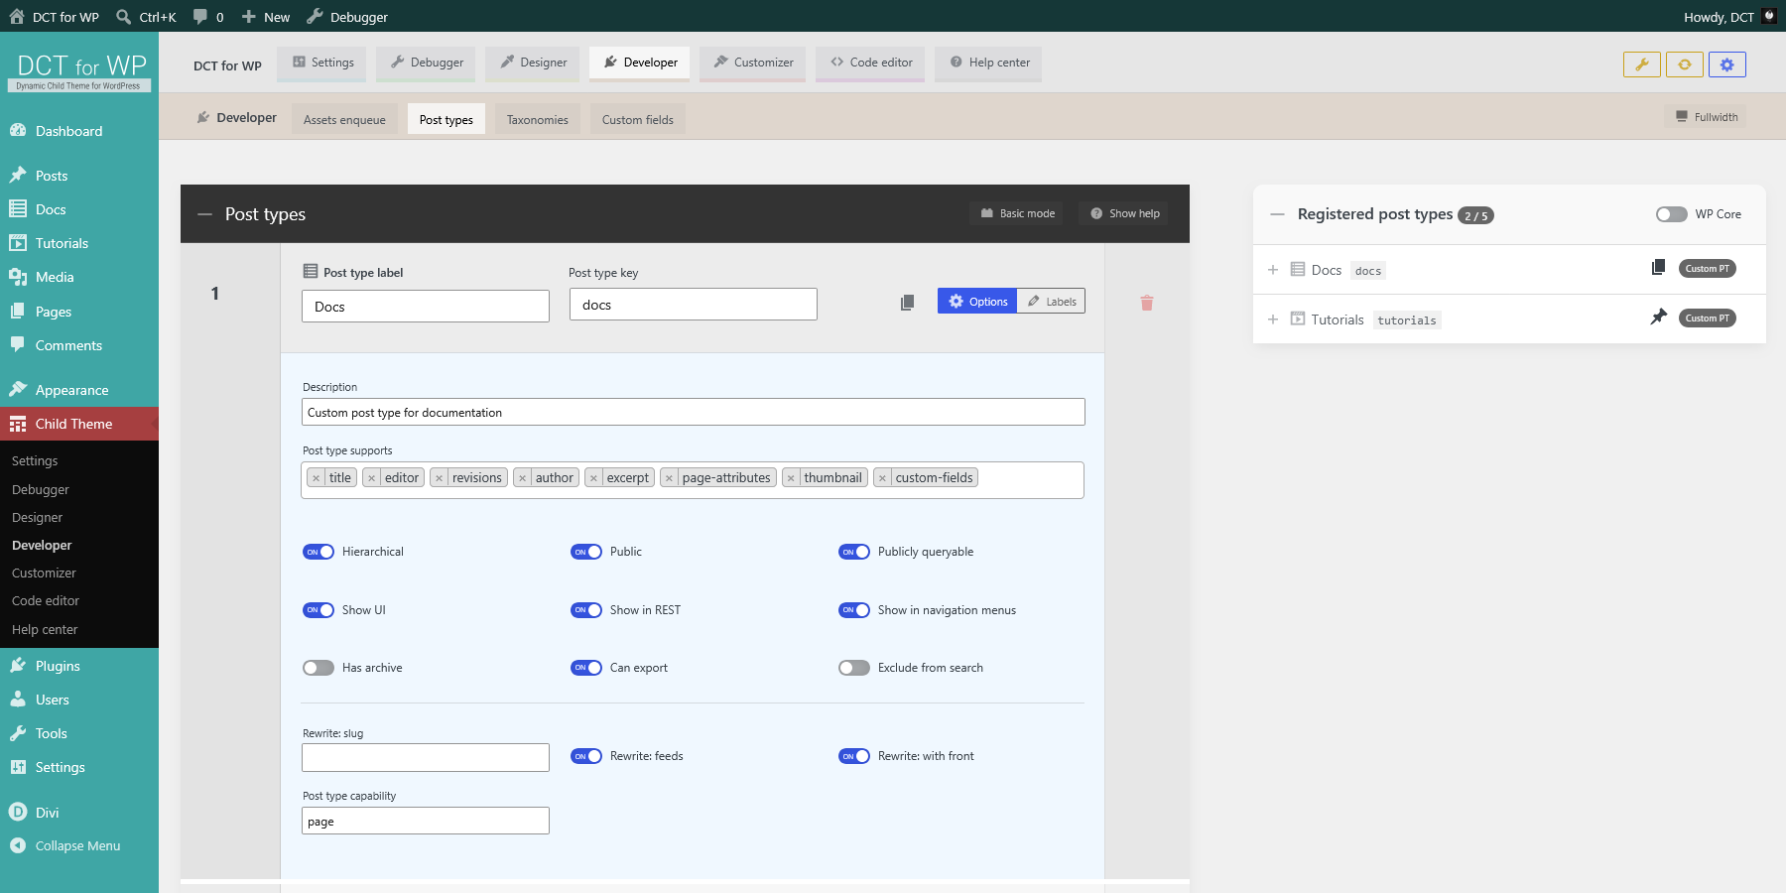Click the Options button

(977, 302)
